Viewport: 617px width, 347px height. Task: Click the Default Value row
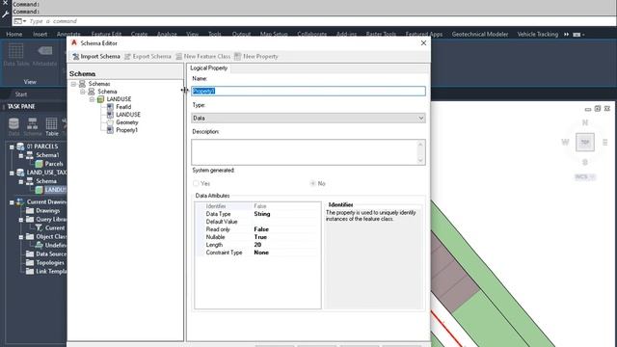coord(257,222)
